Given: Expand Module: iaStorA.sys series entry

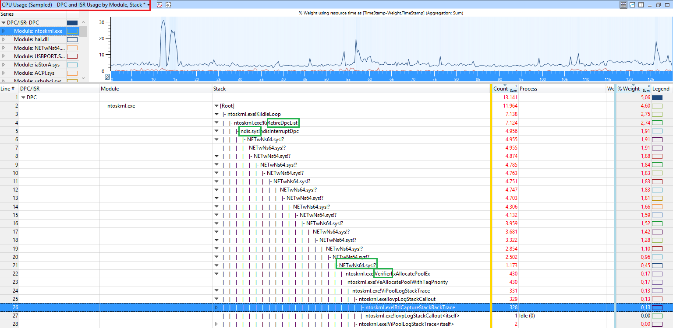Looking at the screenshot, I should click(x=4, y=64).
